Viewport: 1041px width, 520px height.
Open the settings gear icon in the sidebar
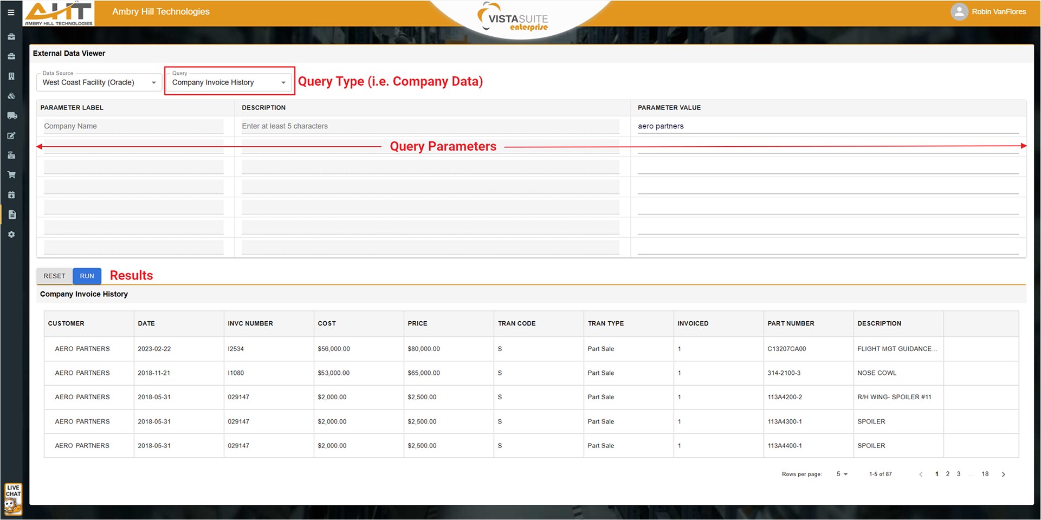pos(11,235)
